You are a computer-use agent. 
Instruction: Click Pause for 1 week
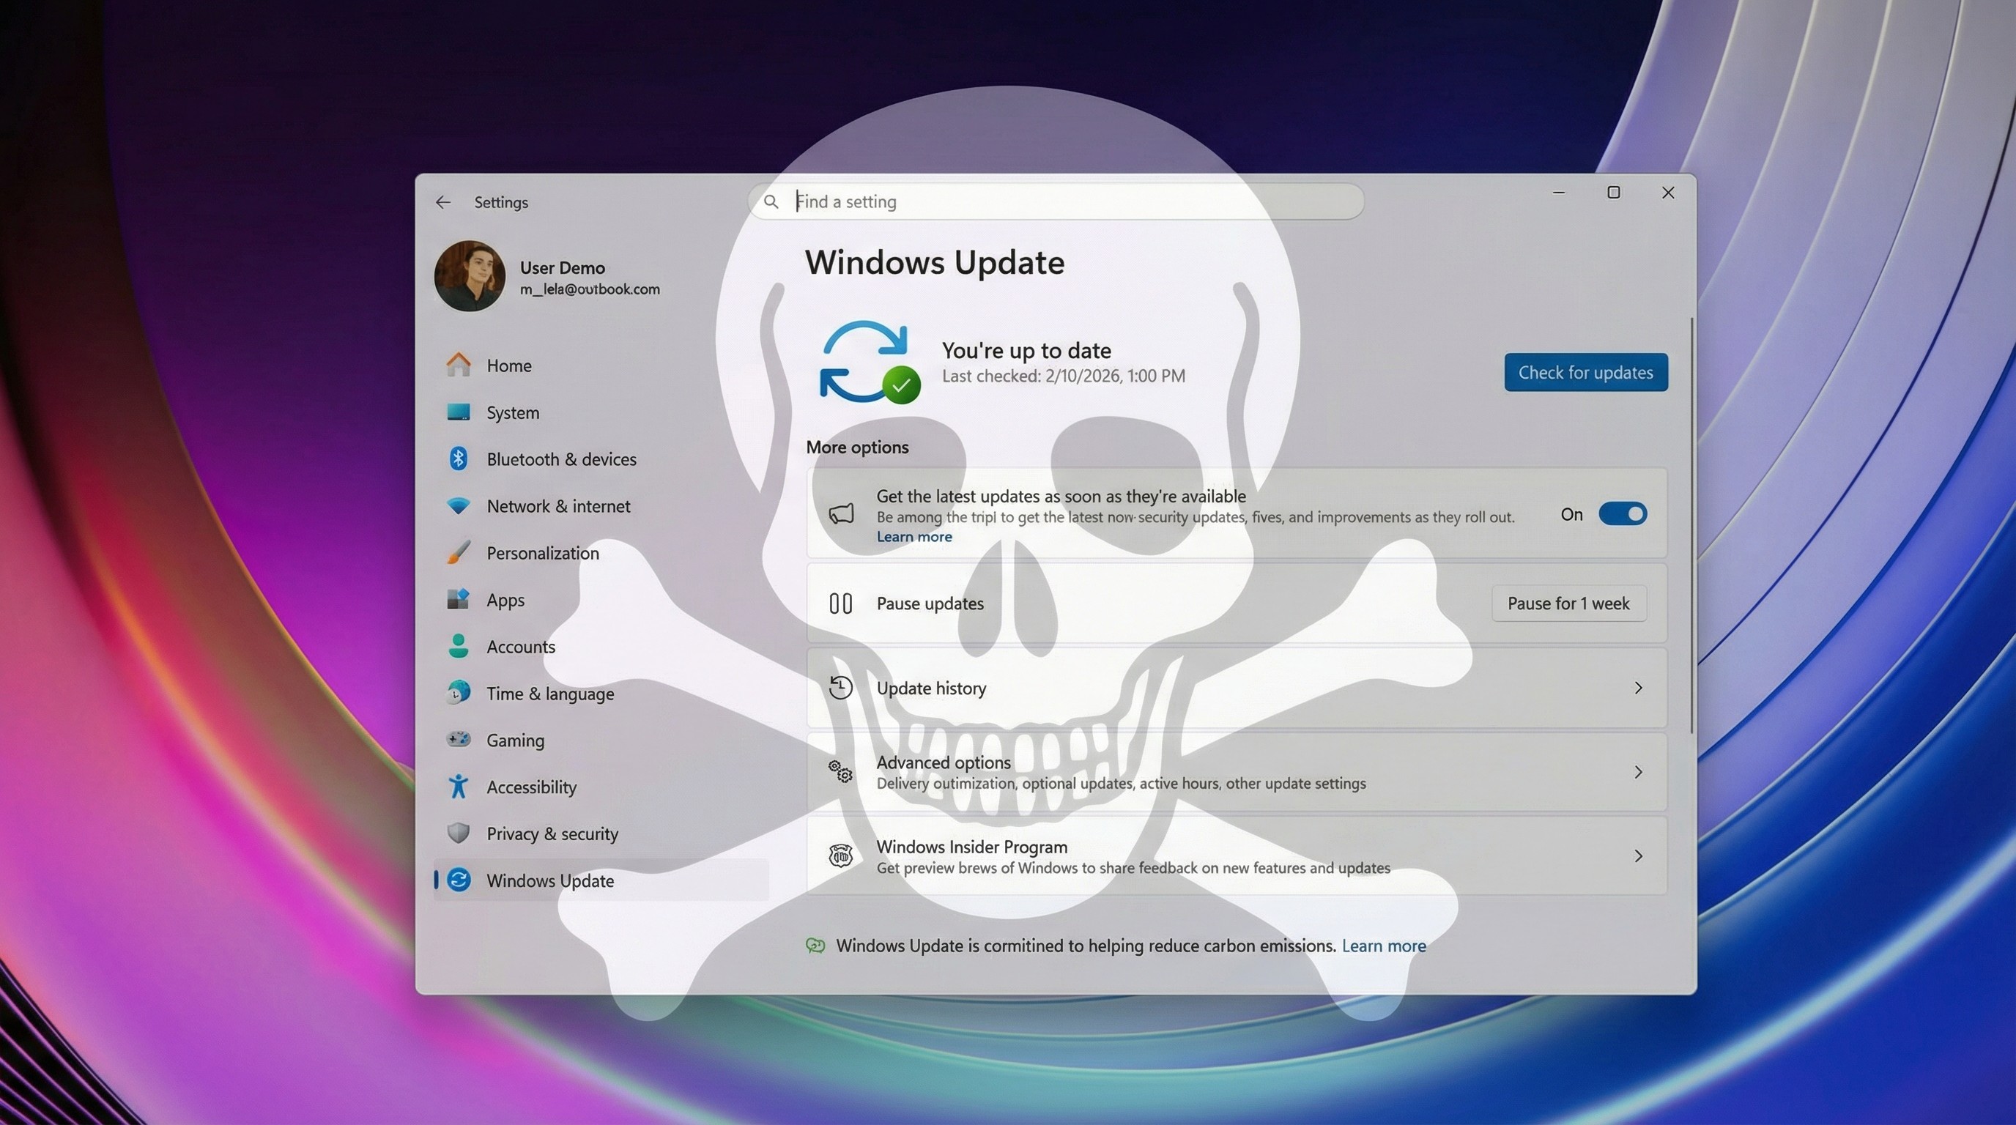[1568, 604]
